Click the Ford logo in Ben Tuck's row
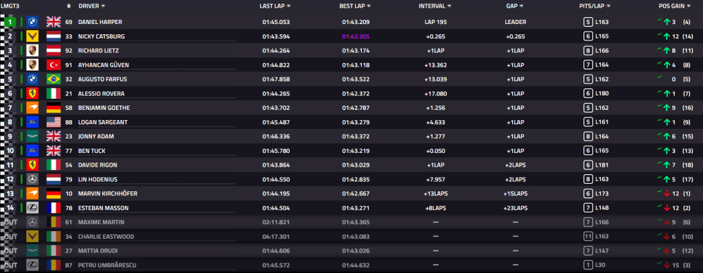 pos(32,151)
